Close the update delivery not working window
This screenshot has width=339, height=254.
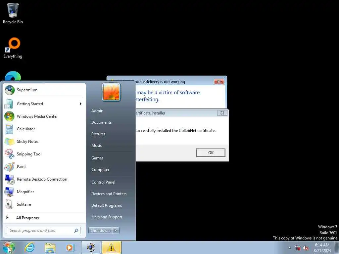pyautogui.click(x=219, y=81)
